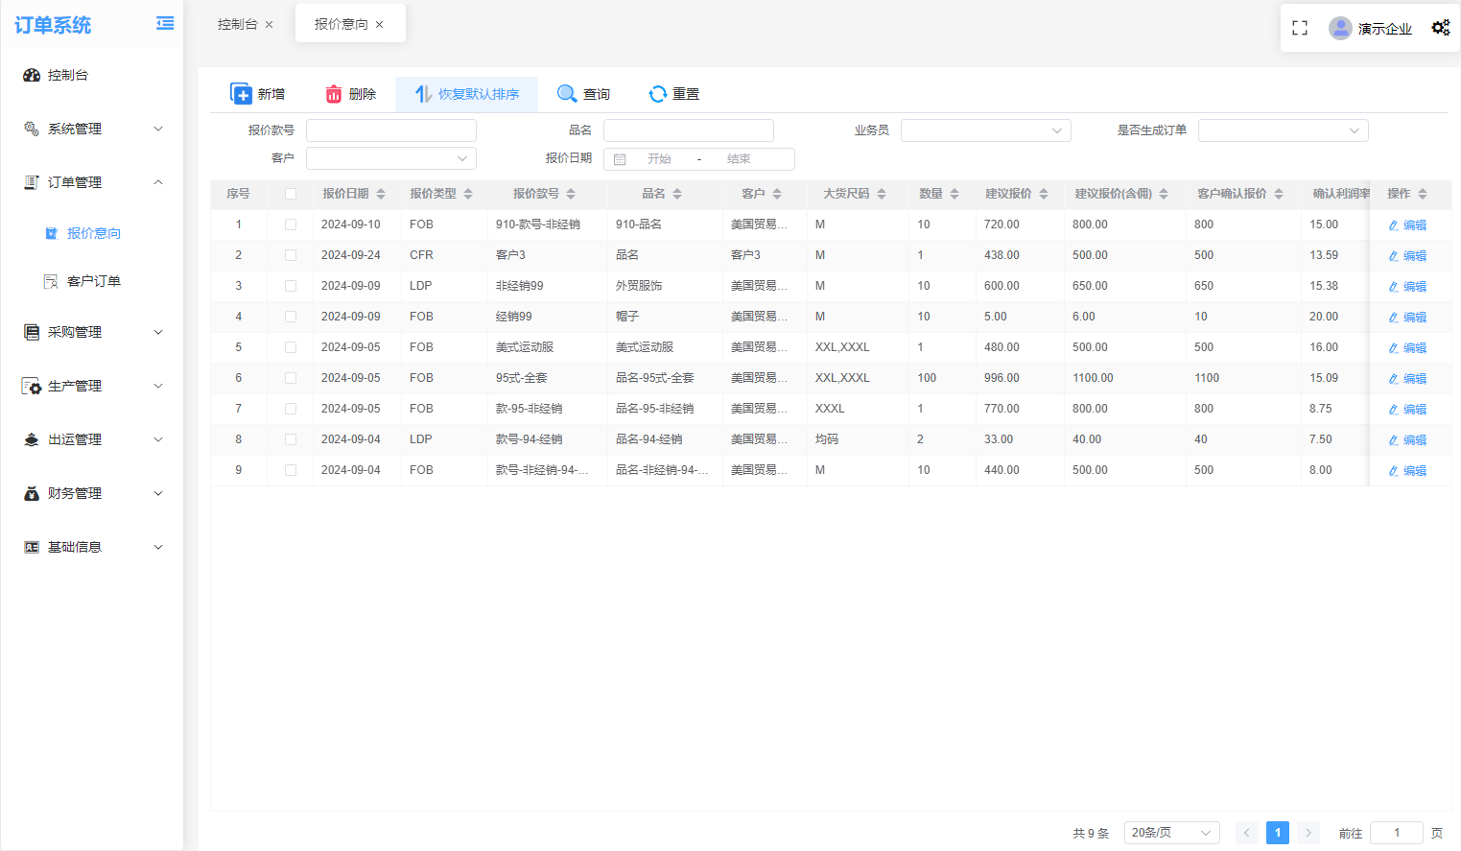The image size is (1461, 851).
Task: Check the row 6 checkbox for 95式-全套
Action: [291, 378]
